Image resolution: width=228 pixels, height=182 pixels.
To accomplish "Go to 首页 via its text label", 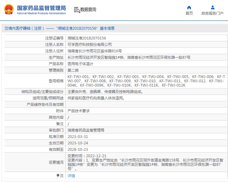I will [x=189, y=13].
